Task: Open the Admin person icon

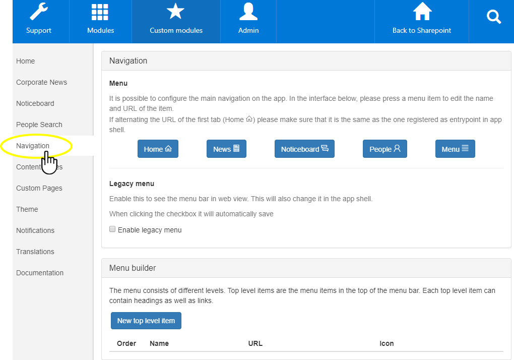Action: (248, 12)
